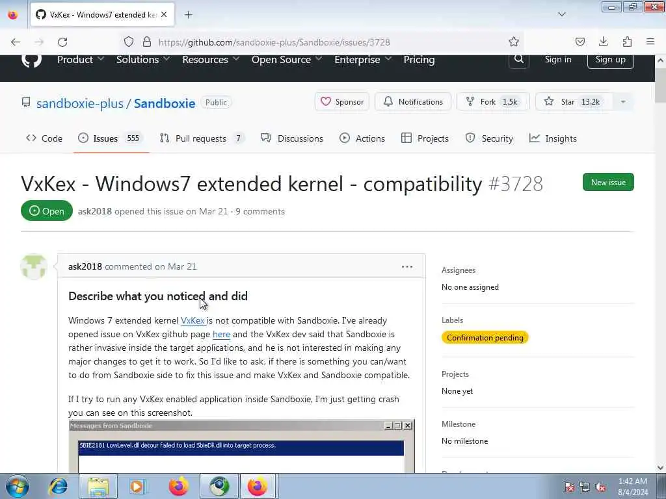Viewport: 666px width, 499px height.
Task: Click the Sign up button
Action: pos(610,59)
